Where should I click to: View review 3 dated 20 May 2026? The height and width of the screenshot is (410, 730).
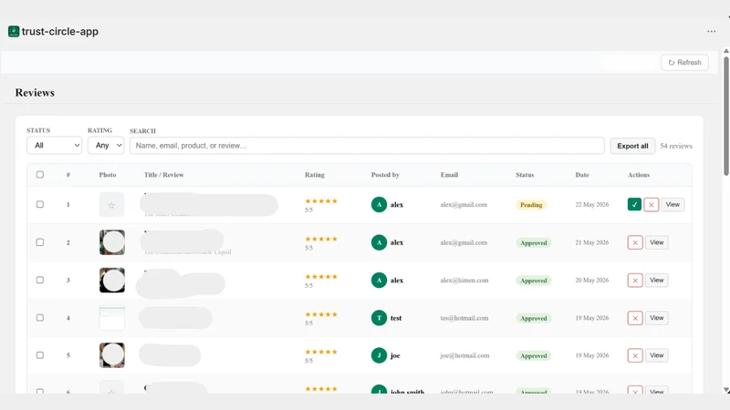(656, 280)
